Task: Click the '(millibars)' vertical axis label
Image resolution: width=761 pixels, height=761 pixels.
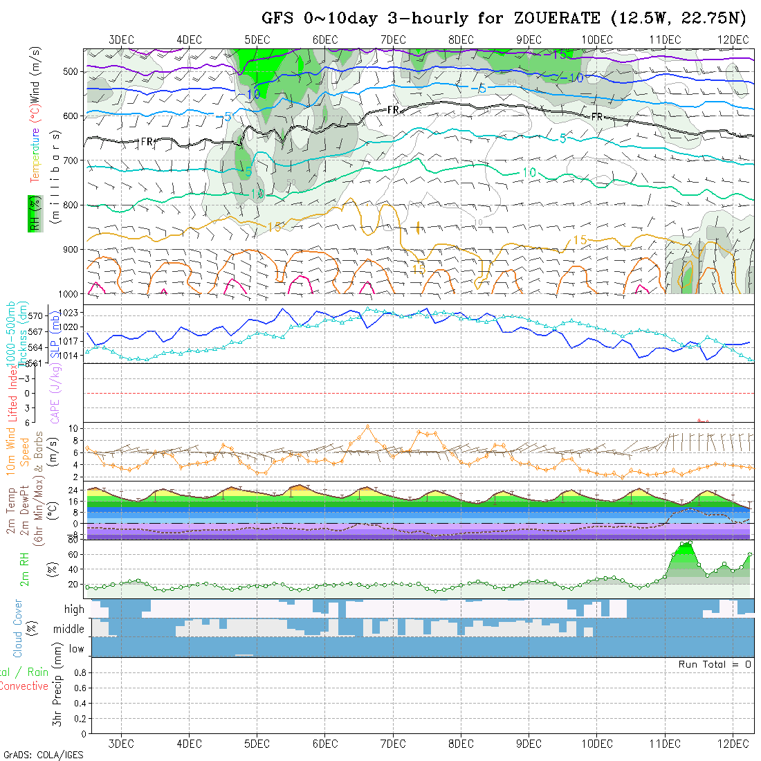Action: (56, 177)
